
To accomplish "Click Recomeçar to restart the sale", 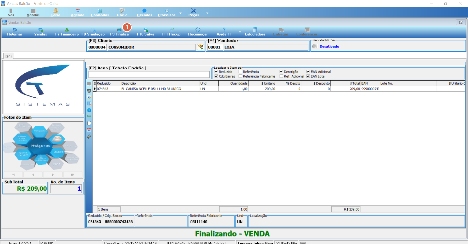I will (198, 32).
